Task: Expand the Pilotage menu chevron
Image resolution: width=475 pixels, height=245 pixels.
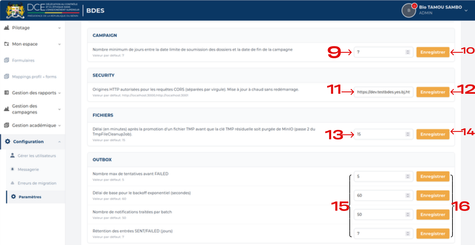Action: (x=59, y=28)
